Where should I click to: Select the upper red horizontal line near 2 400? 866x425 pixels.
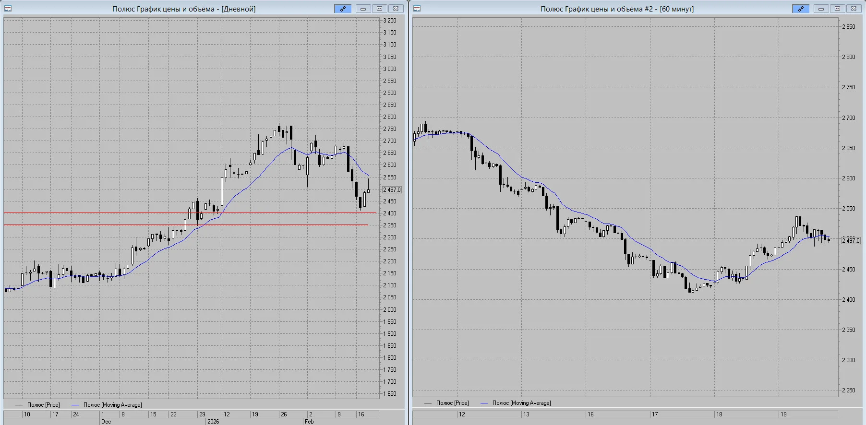point(190,212)
